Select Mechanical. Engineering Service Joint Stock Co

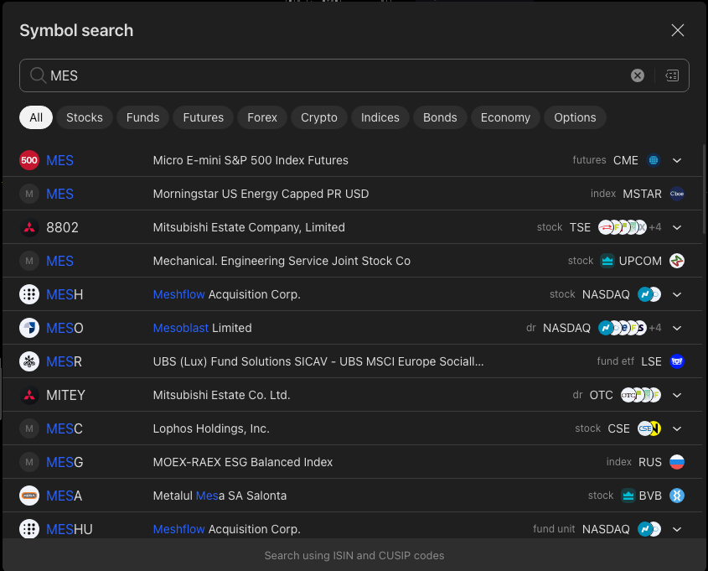[x=282, y=261]
